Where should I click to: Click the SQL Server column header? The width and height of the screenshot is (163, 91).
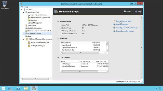[99, 43]
